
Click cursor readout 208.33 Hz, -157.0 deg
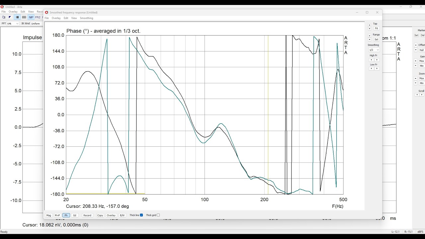tap(97, 206)
